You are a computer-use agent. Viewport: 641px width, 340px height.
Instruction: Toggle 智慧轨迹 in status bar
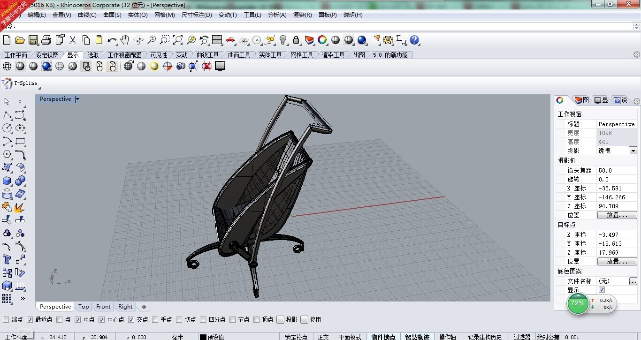[417, 337]
